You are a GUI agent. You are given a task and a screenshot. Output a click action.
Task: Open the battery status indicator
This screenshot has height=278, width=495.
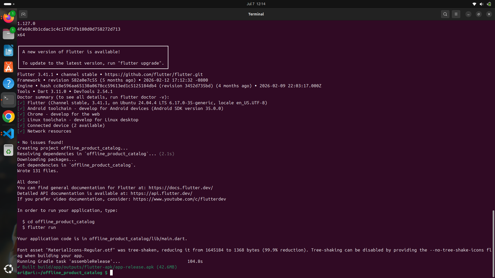point(489,4)
